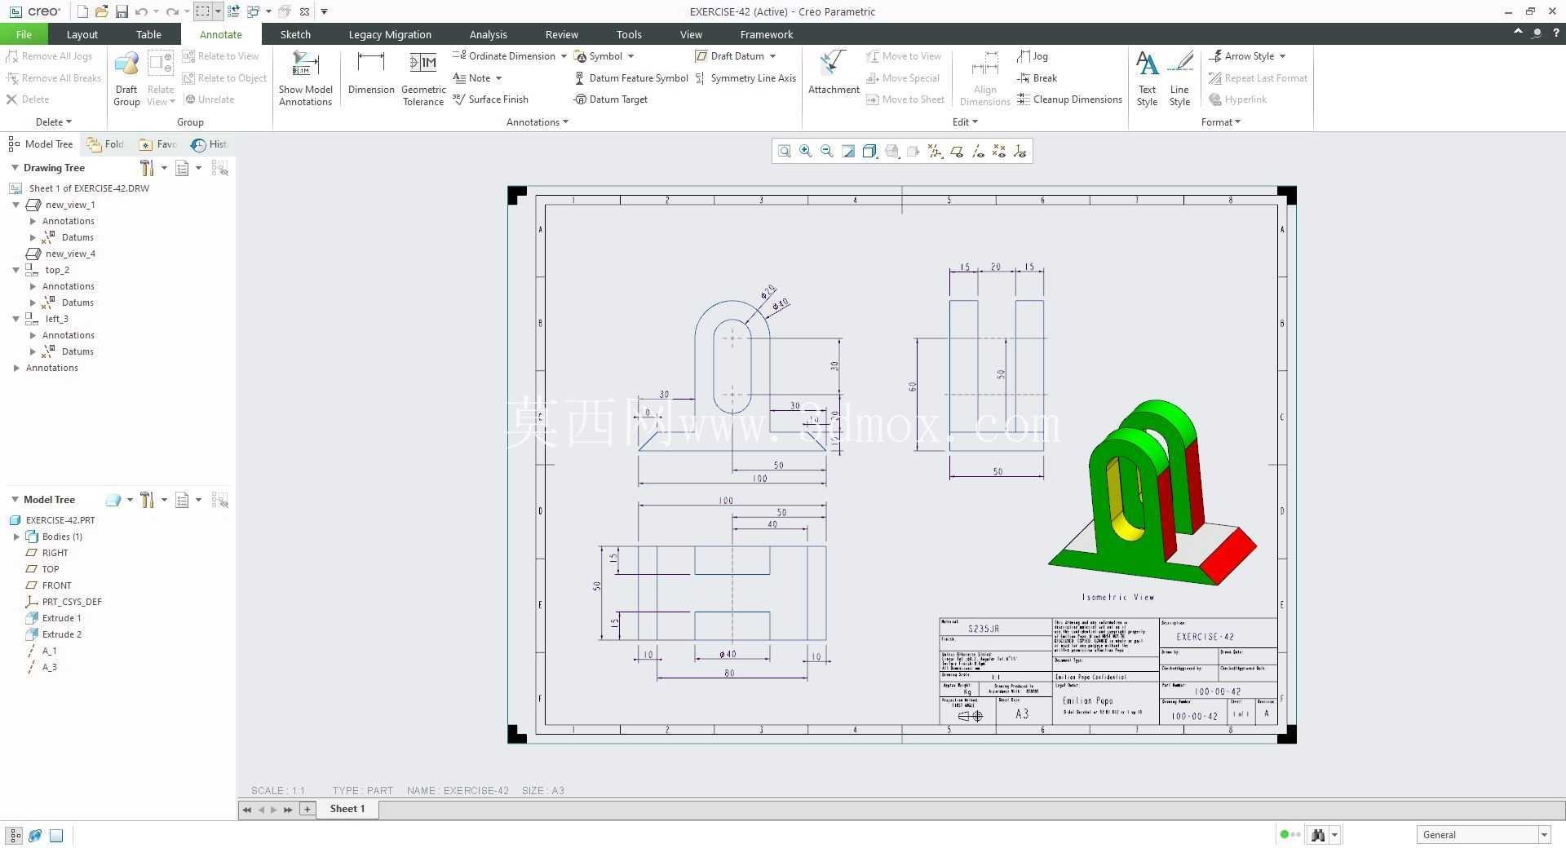Select new_view_4 in Drawing Tree
The image size is (1566, 848).
(x=61, y=254)
